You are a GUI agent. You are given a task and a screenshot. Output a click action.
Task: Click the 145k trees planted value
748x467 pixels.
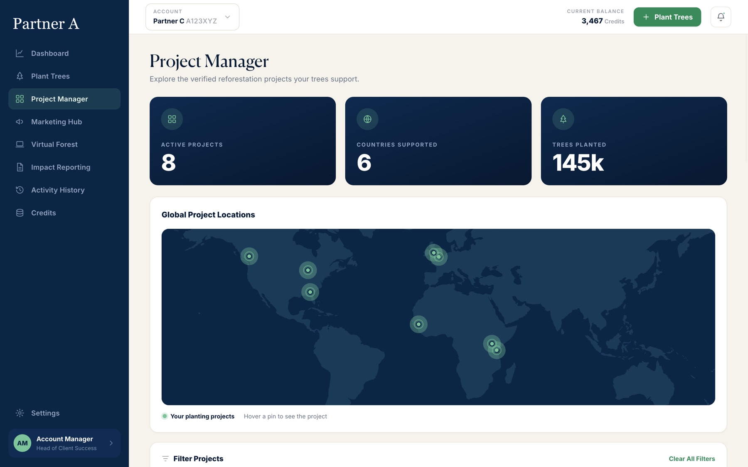click(x=578, y=162)
